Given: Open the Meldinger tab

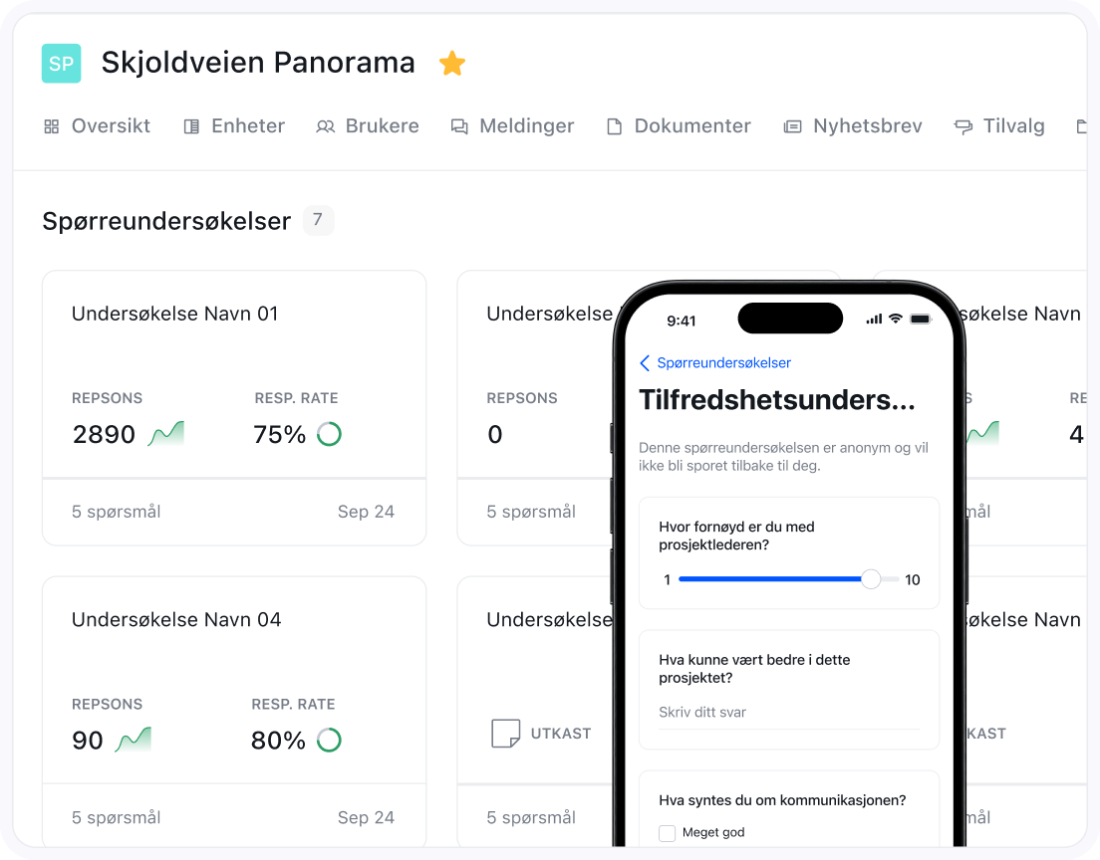Looking at the screenshot, I should 513,126.
